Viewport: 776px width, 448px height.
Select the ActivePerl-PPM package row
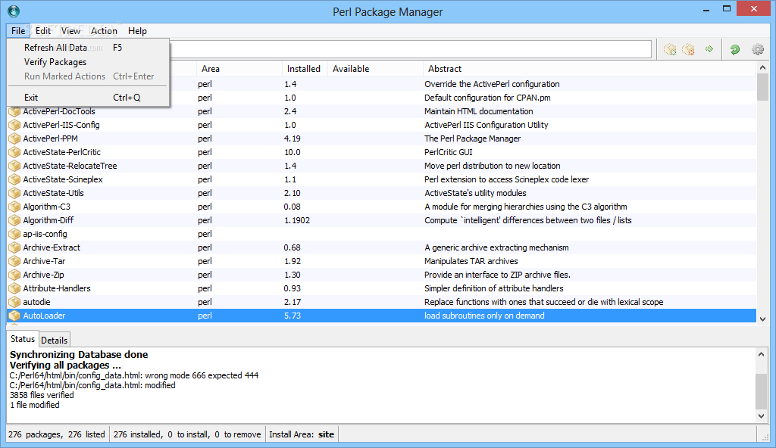coord(382,138)
